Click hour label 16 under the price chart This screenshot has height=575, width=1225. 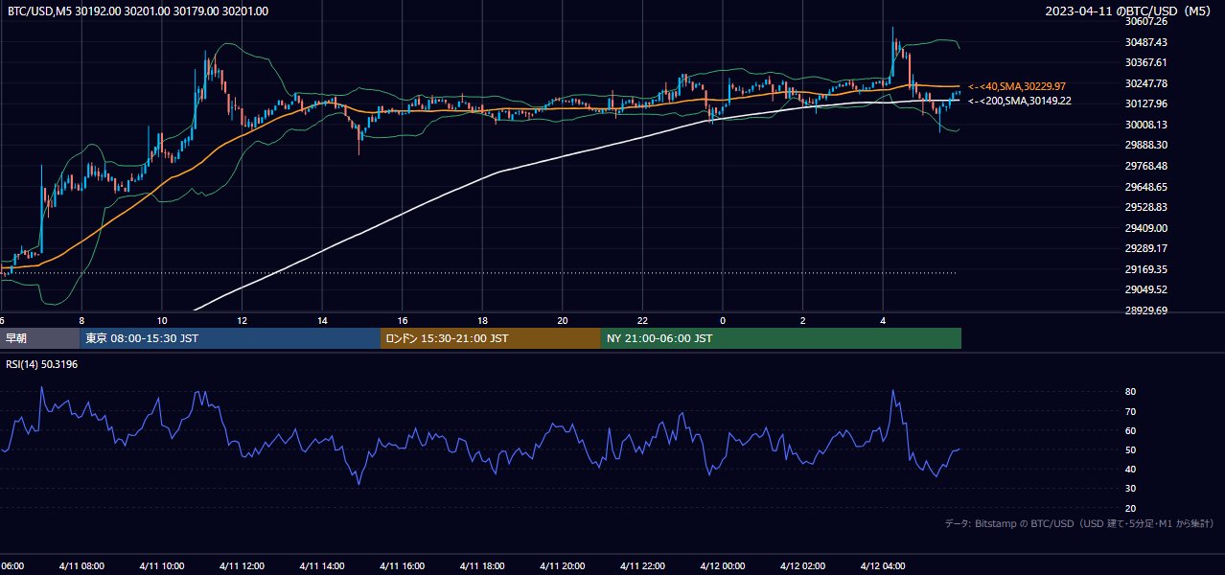coord(403,321)
